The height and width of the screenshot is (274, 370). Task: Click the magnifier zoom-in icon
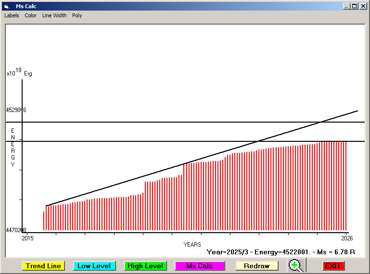click(x=296, y=265)
